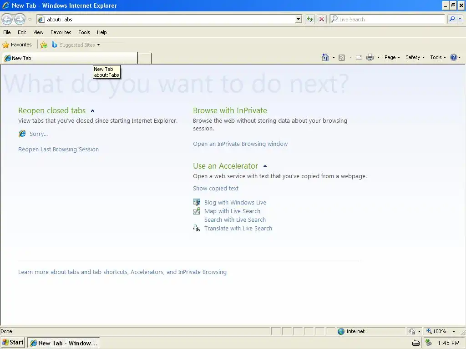Click the RSS Feeds icon
Image resolution: width=466 pixels, height=349 pixels.
pyautogui.click(x=342, y=58)
